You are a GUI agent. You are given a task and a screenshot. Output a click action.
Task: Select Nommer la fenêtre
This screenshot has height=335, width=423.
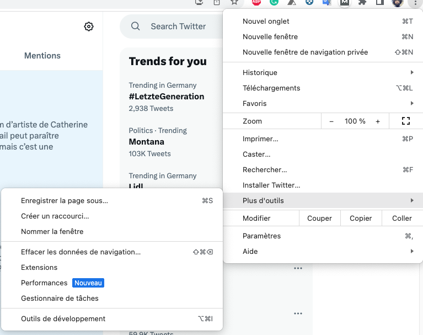pyautogui.click(x=112, y=231)
